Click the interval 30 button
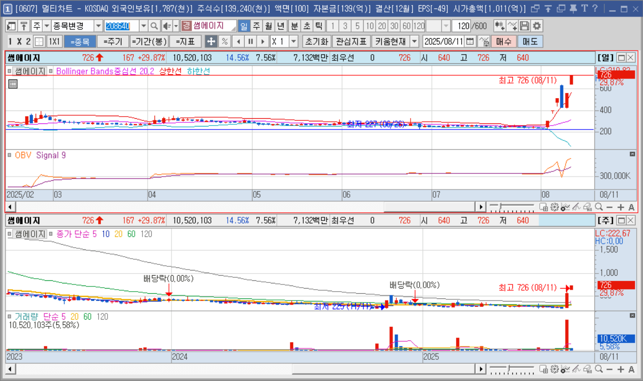This screenshot has height=381, width=643. [394, 26]
